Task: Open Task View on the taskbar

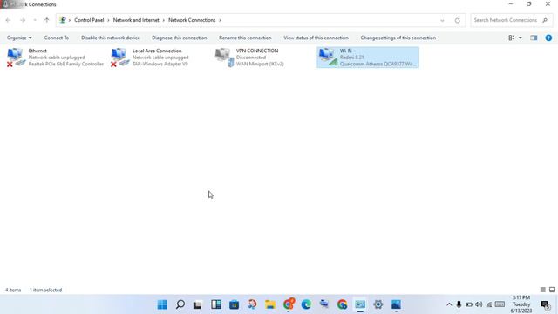Action: [198, 304]
